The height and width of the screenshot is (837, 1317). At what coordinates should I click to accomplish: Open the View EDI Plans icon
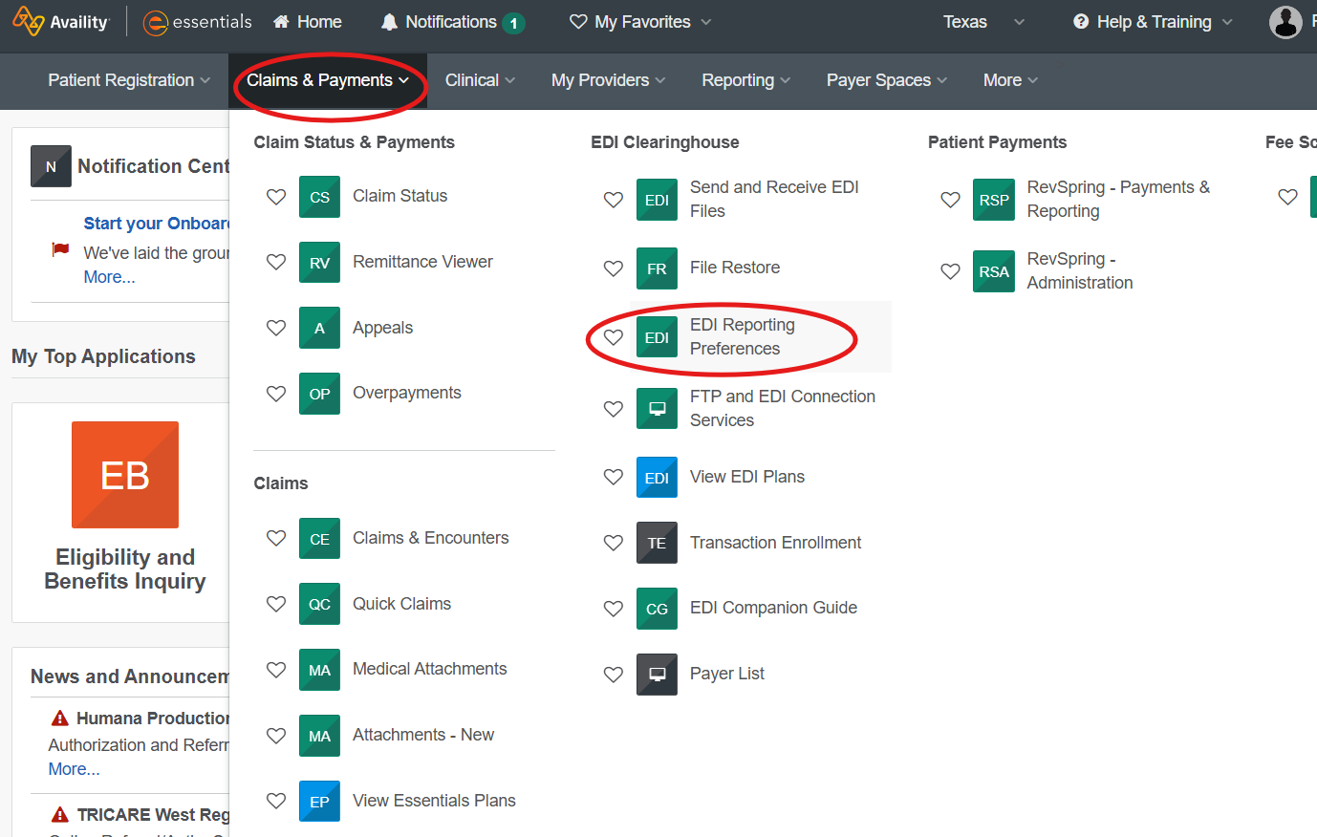coord(657,477)
